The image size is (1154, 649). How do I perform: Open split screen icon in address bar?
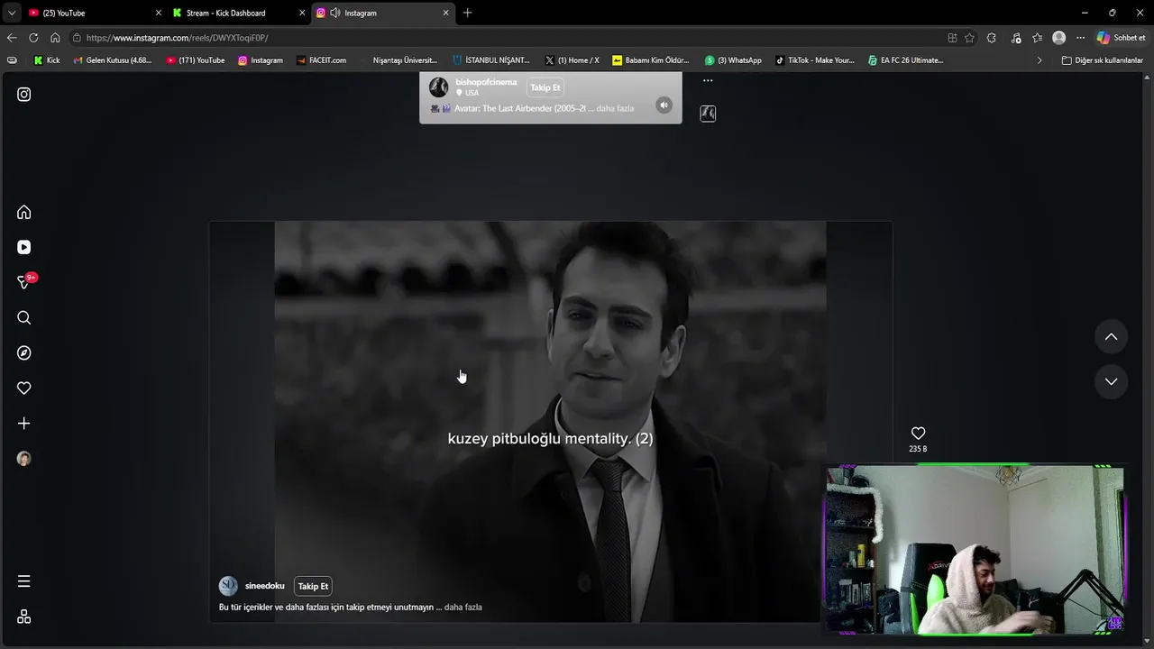click(x=952, y=38)
